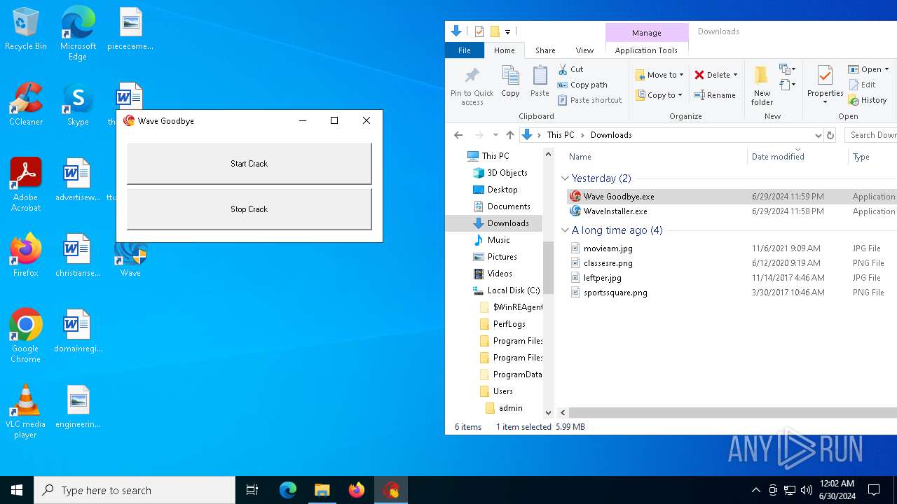Select the Firefox desktop shortcut
Screen dimensions: 897x504
(x=25, y=255)
